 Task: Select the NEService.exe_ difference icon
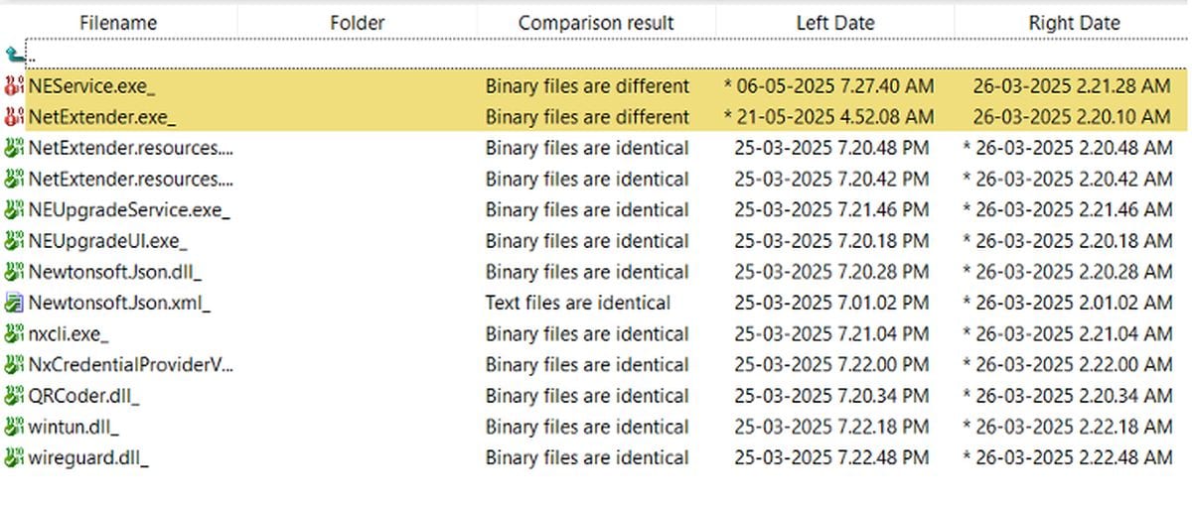[x=13, y=86]
